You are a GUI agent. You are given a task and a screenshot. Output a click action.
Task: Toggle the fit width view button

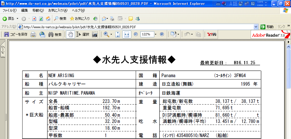tap(127, 34)
